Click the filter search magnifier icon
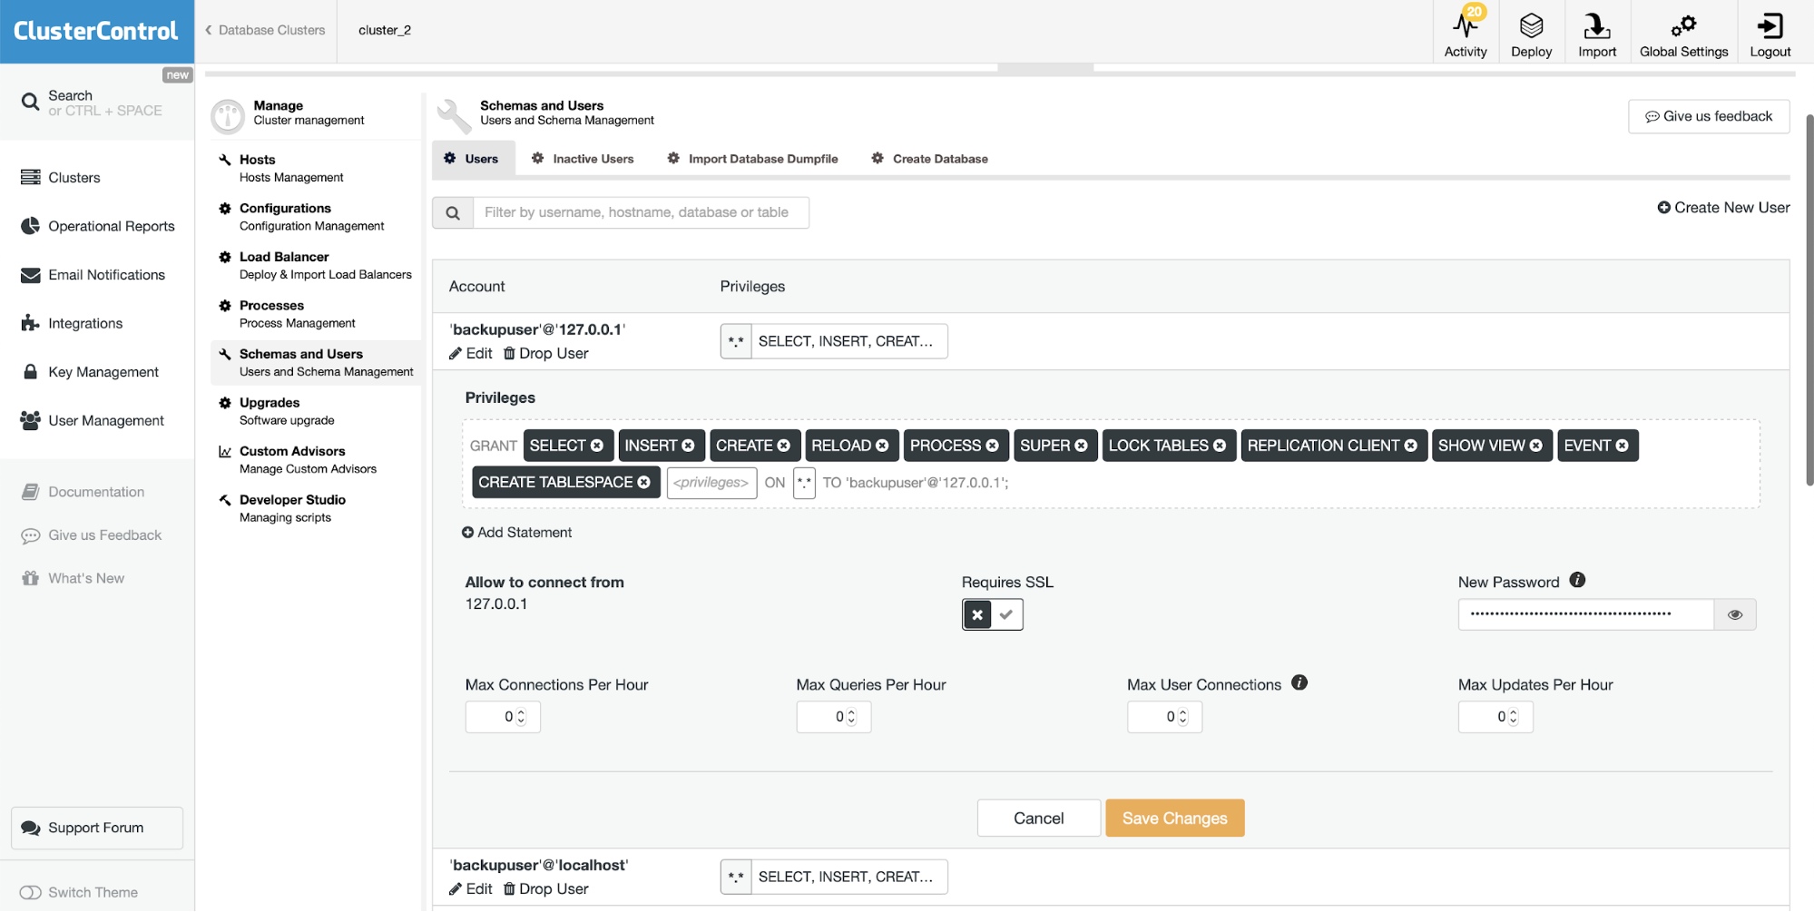Viewport: 1814px width, 912px height. click(453, 212)
